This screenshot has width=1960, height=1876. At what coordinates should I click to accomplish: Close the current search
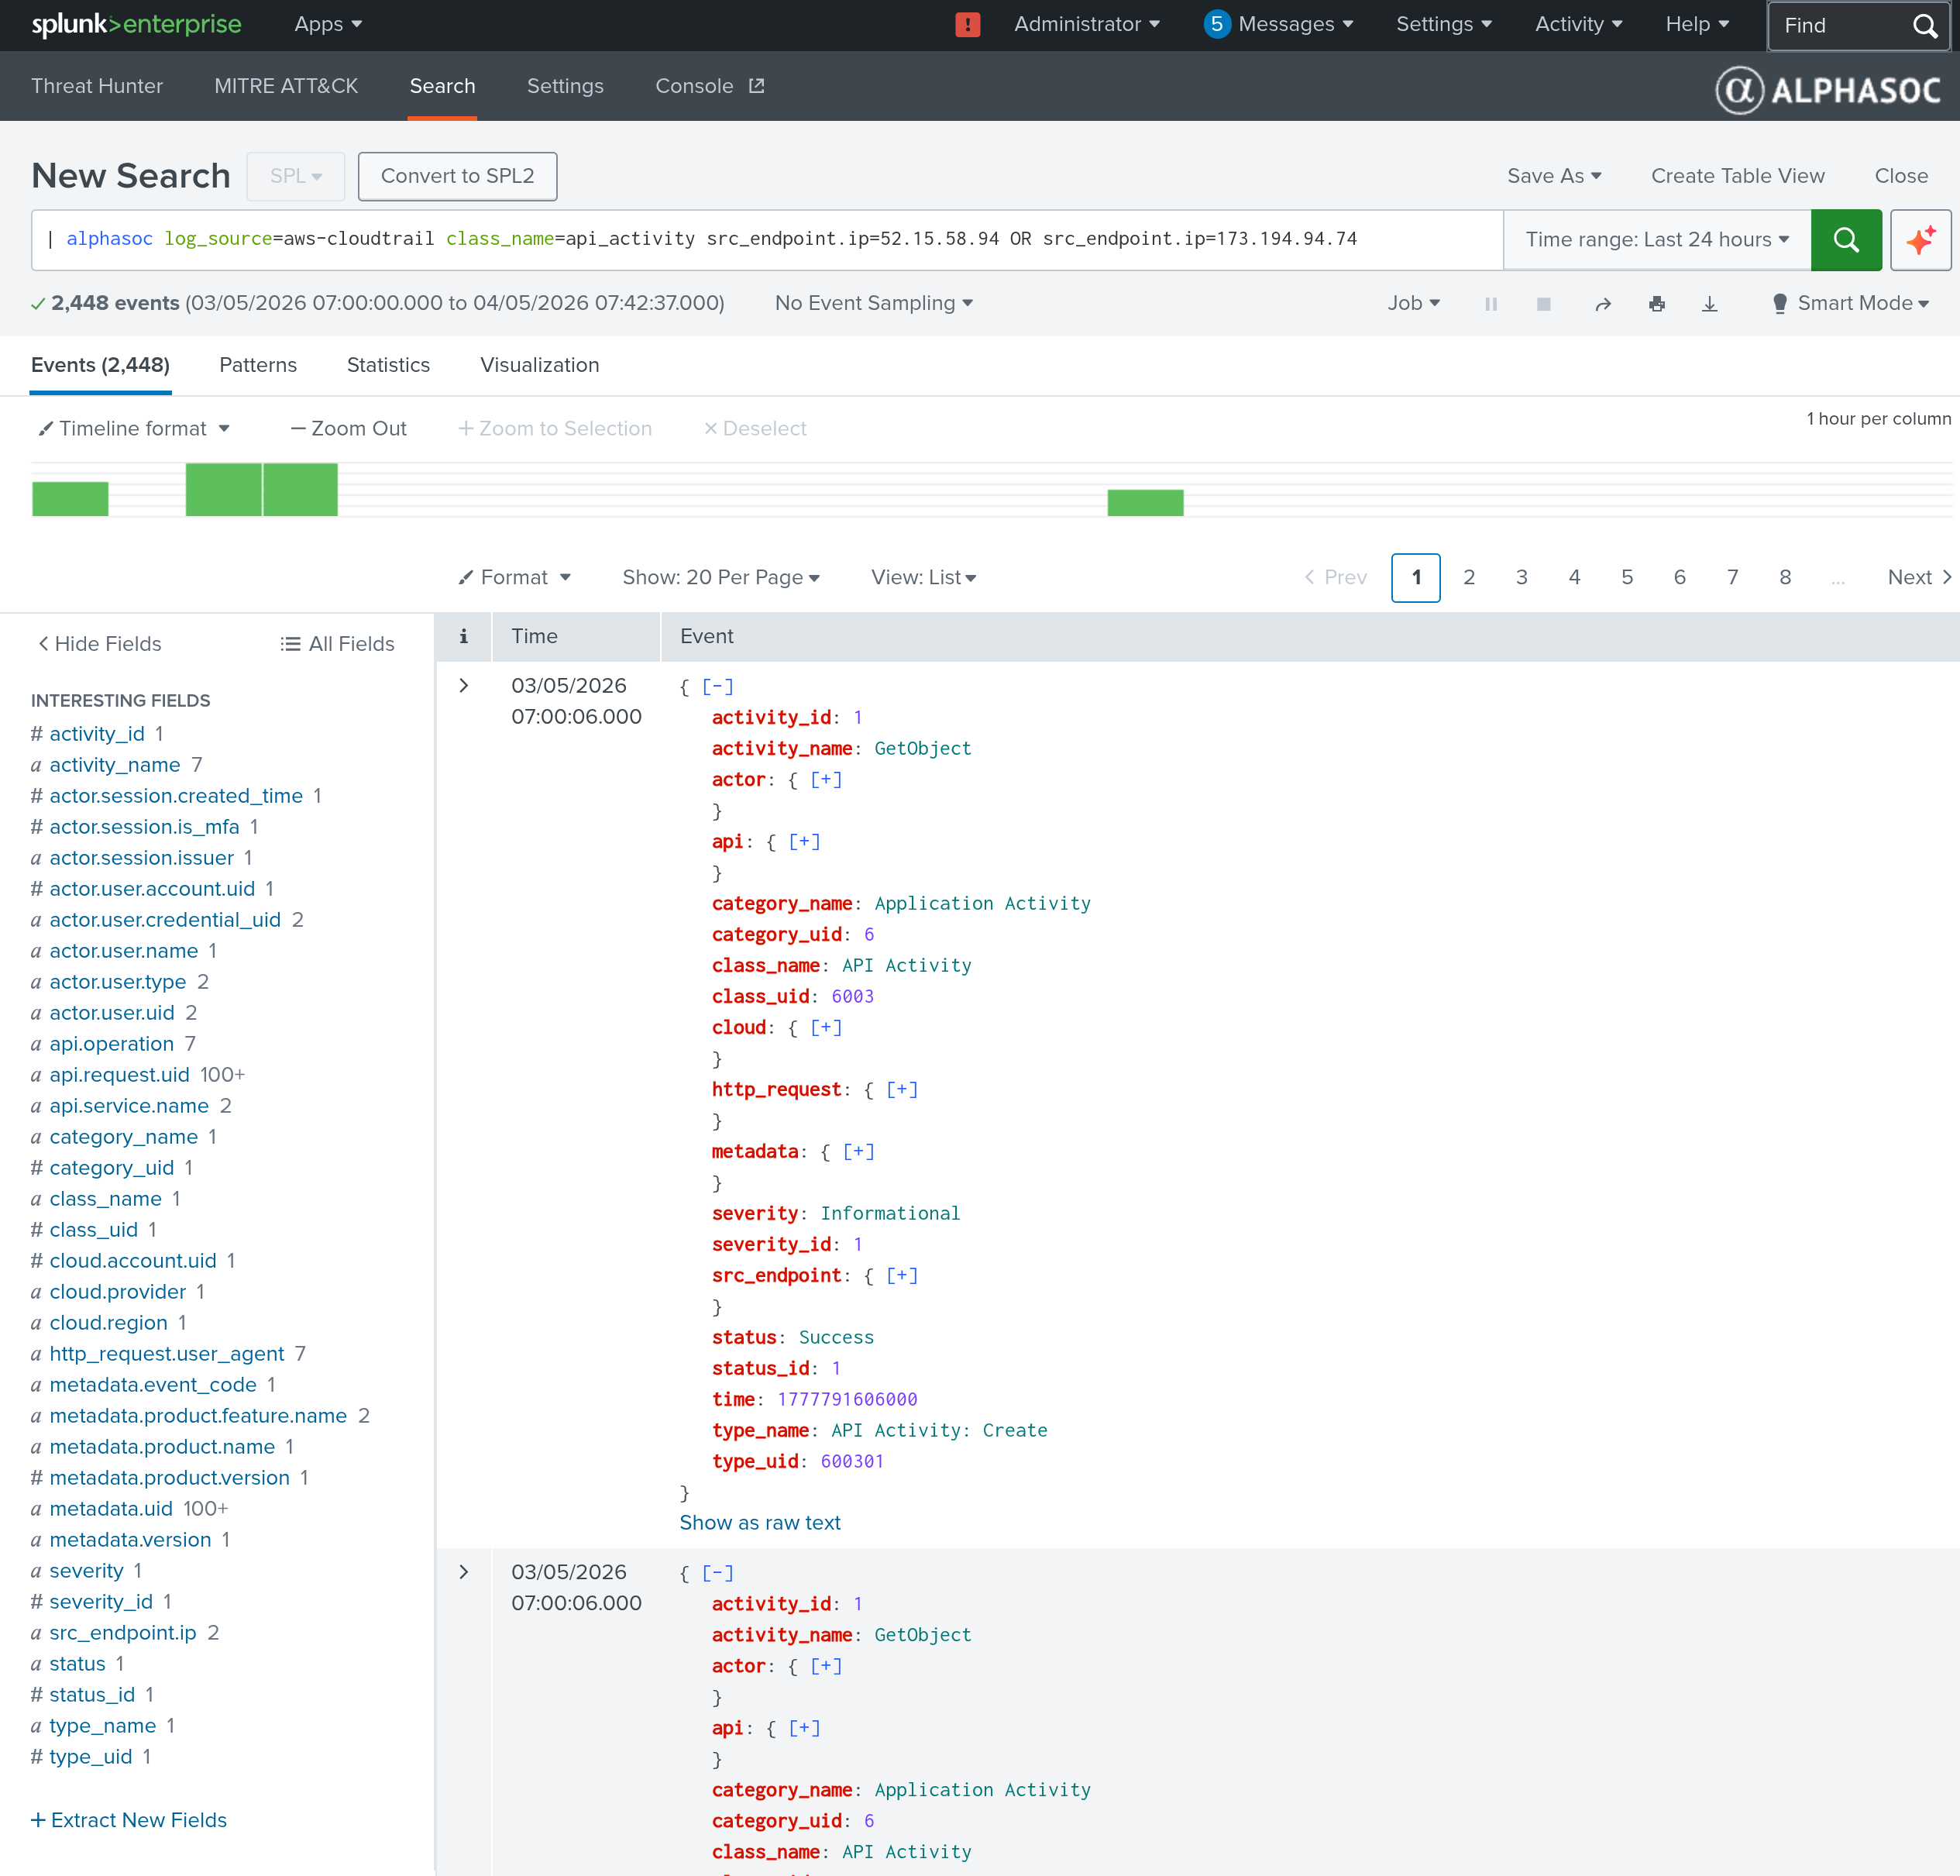(1901, 176)
